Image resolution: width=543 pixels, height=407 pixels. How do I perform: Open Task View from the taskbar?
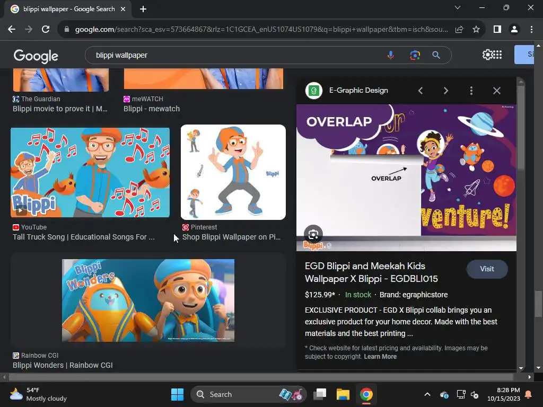coord(320,394)
